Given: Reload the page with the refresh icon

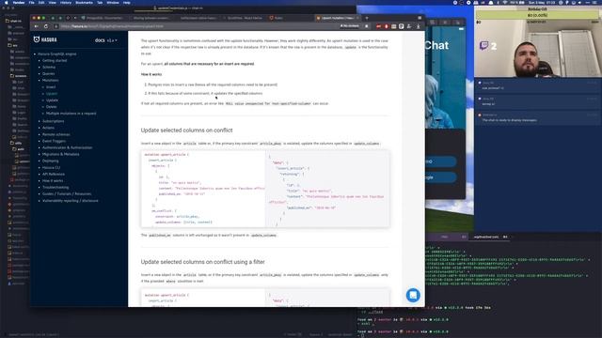Looking at the screenshot, I should click(46, 26).
